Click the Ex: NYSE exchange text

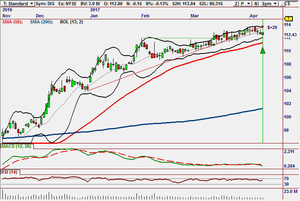point(67,4)
